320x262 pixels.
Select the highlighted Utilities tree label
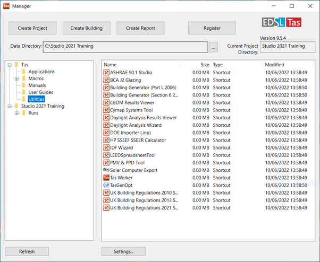point(36,99)
